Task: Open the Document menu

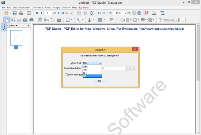Action: (24, 8)
